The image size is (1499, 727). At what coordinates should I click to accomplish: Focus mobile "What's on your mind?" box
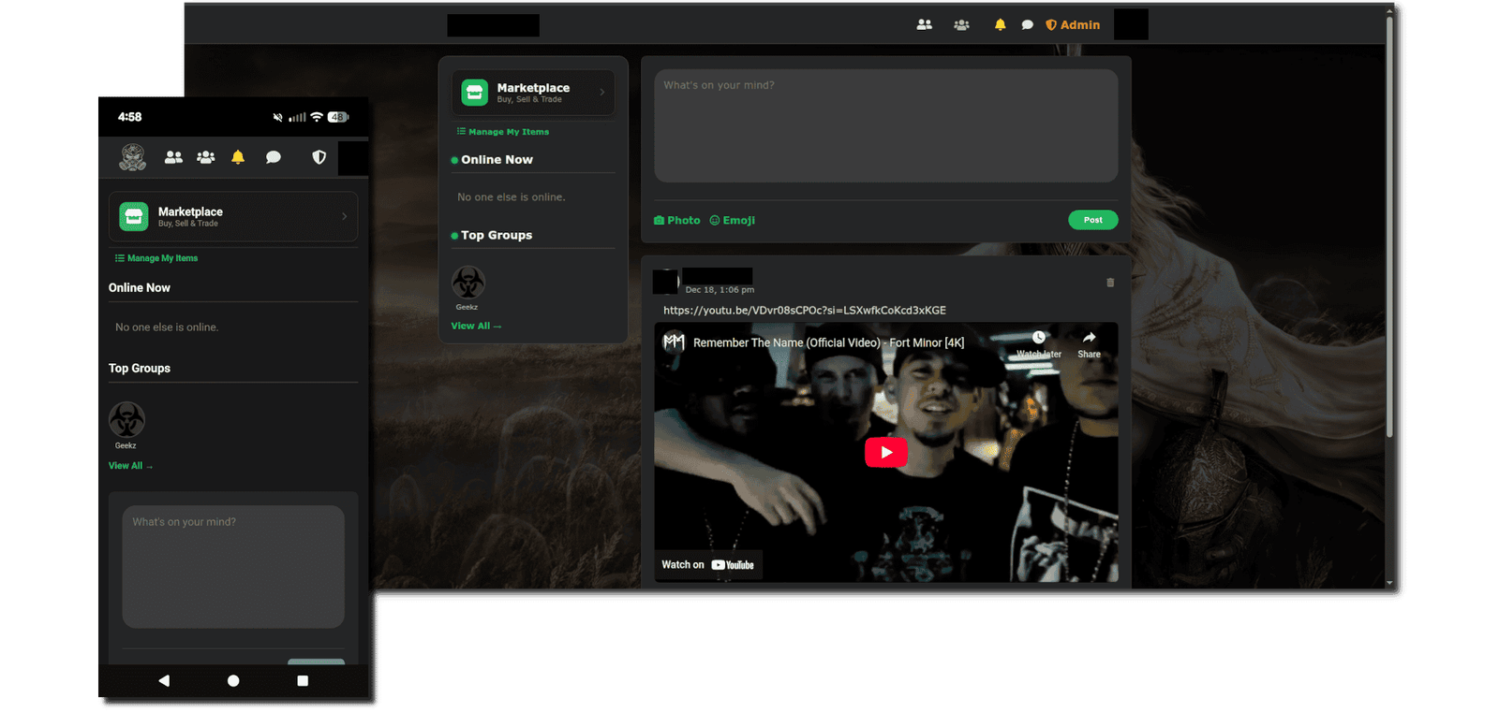[x=233, y=567]
